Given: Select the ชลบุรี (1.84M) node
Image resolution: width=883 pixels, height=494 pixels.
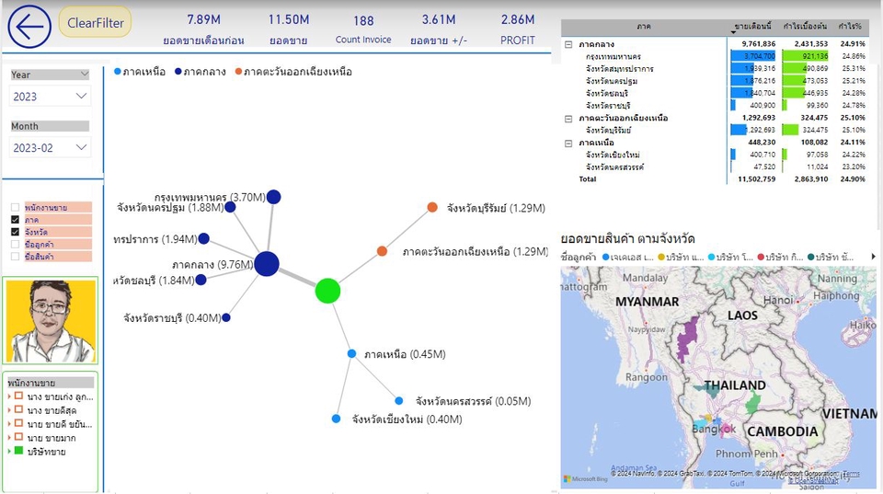Looking at the screenshot, I should (x=201, y=280).
